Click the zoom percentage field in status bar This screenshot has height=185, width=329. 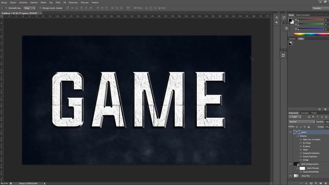(4, 183)
